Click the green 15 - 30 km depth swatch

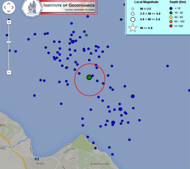(171, 13)
